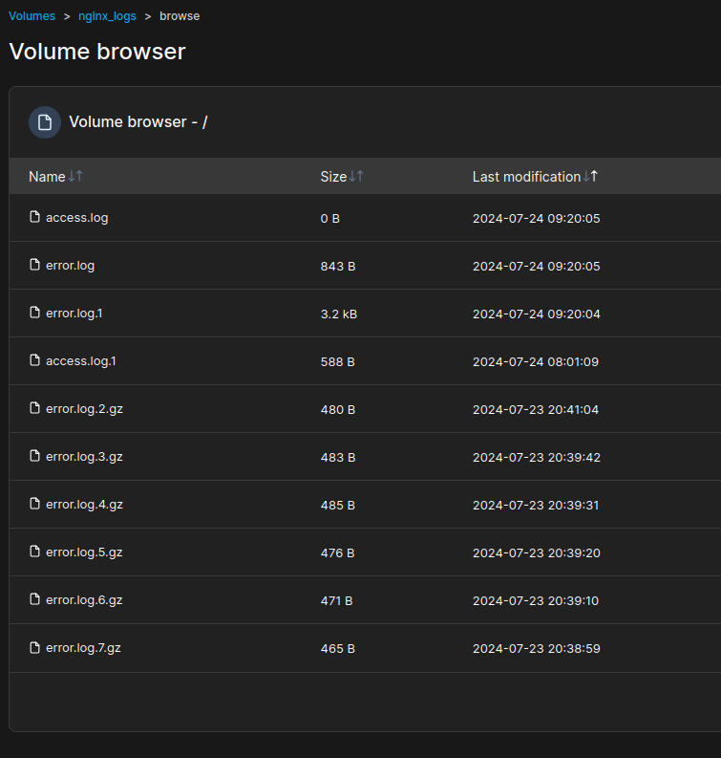Select the access.log file name
Viewport: 721px width, 758px height.
click(77, 218)
